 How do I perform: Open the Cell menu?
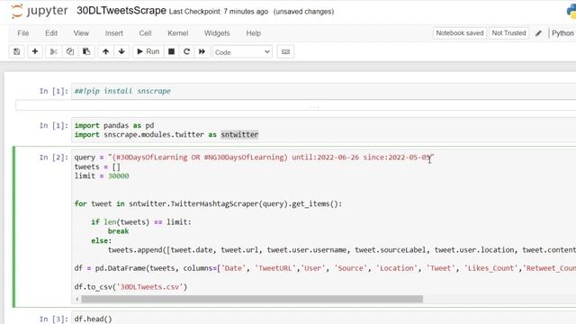click(145, 33)
